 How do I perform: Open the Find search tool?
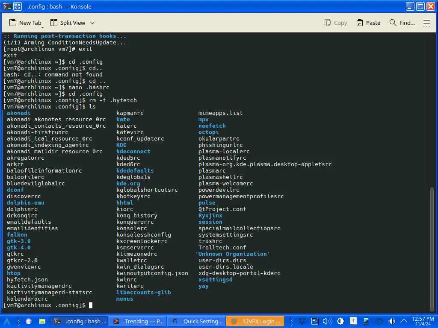click(x=402, y=23)
